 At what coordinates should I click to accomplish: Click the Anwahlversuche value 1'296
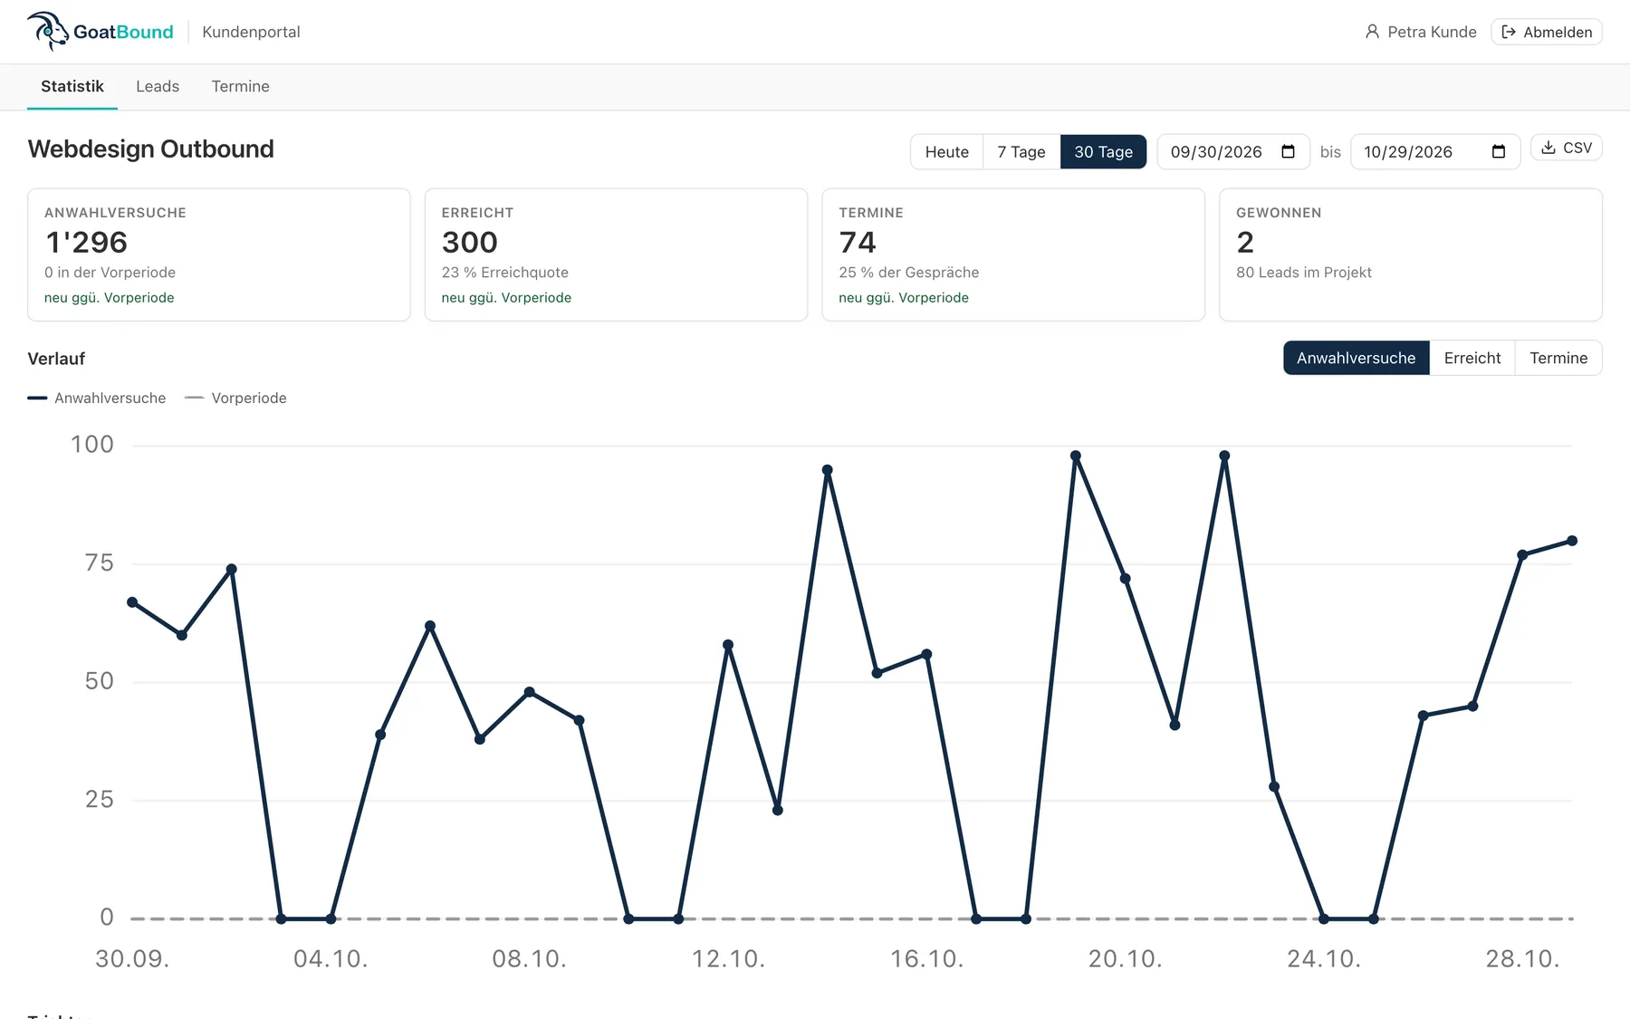click(x=87, y=242)
